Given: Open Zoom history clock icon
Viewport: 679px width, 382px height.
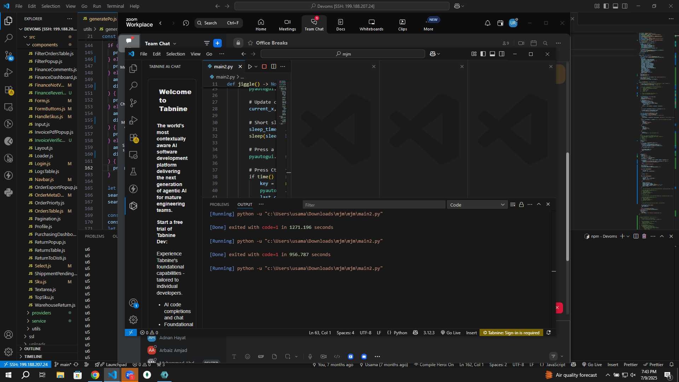Looking at the screenshot, I should coord(186,23).
